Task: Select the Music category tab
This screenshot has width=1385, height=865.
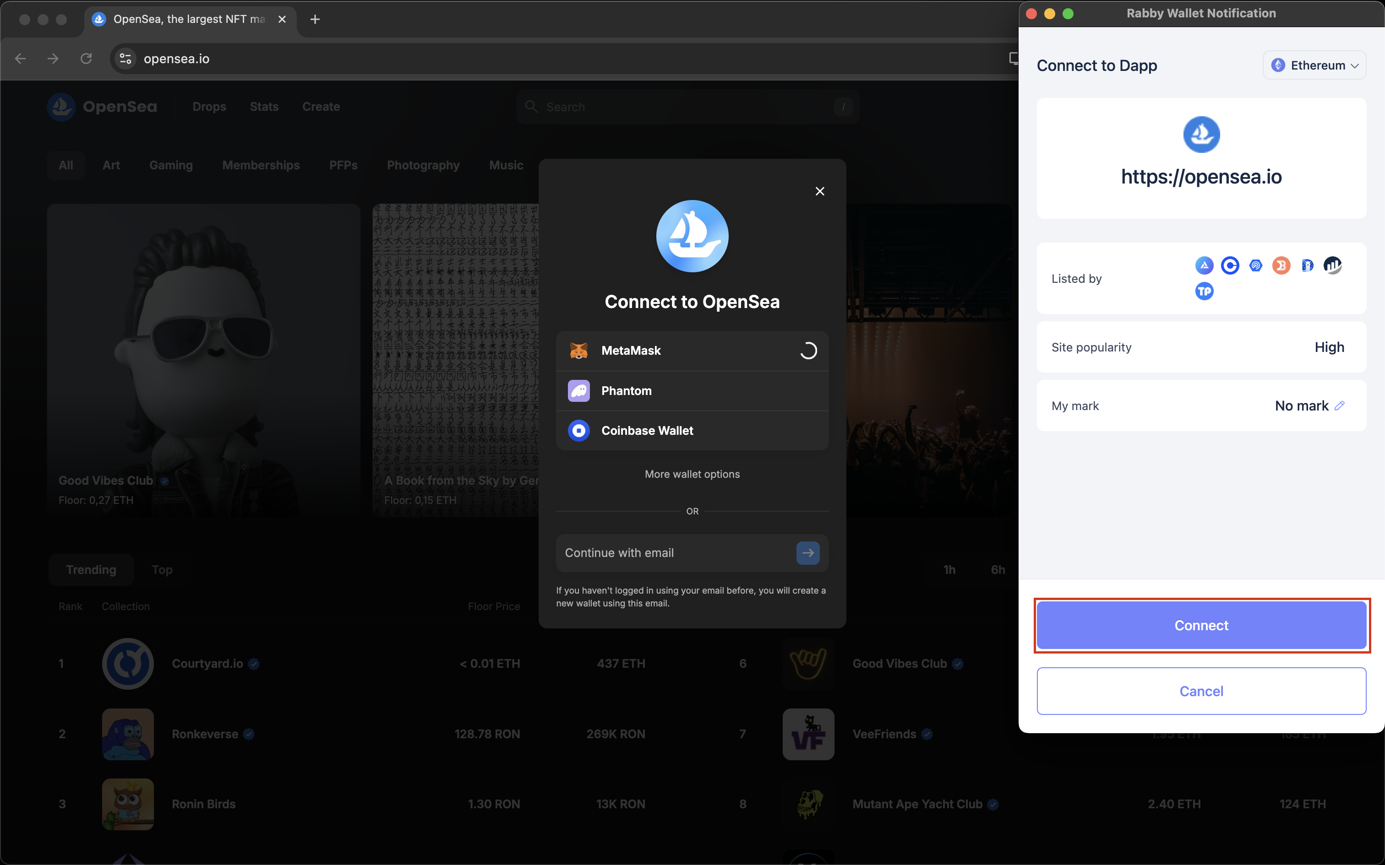Action: coord(506,165)
